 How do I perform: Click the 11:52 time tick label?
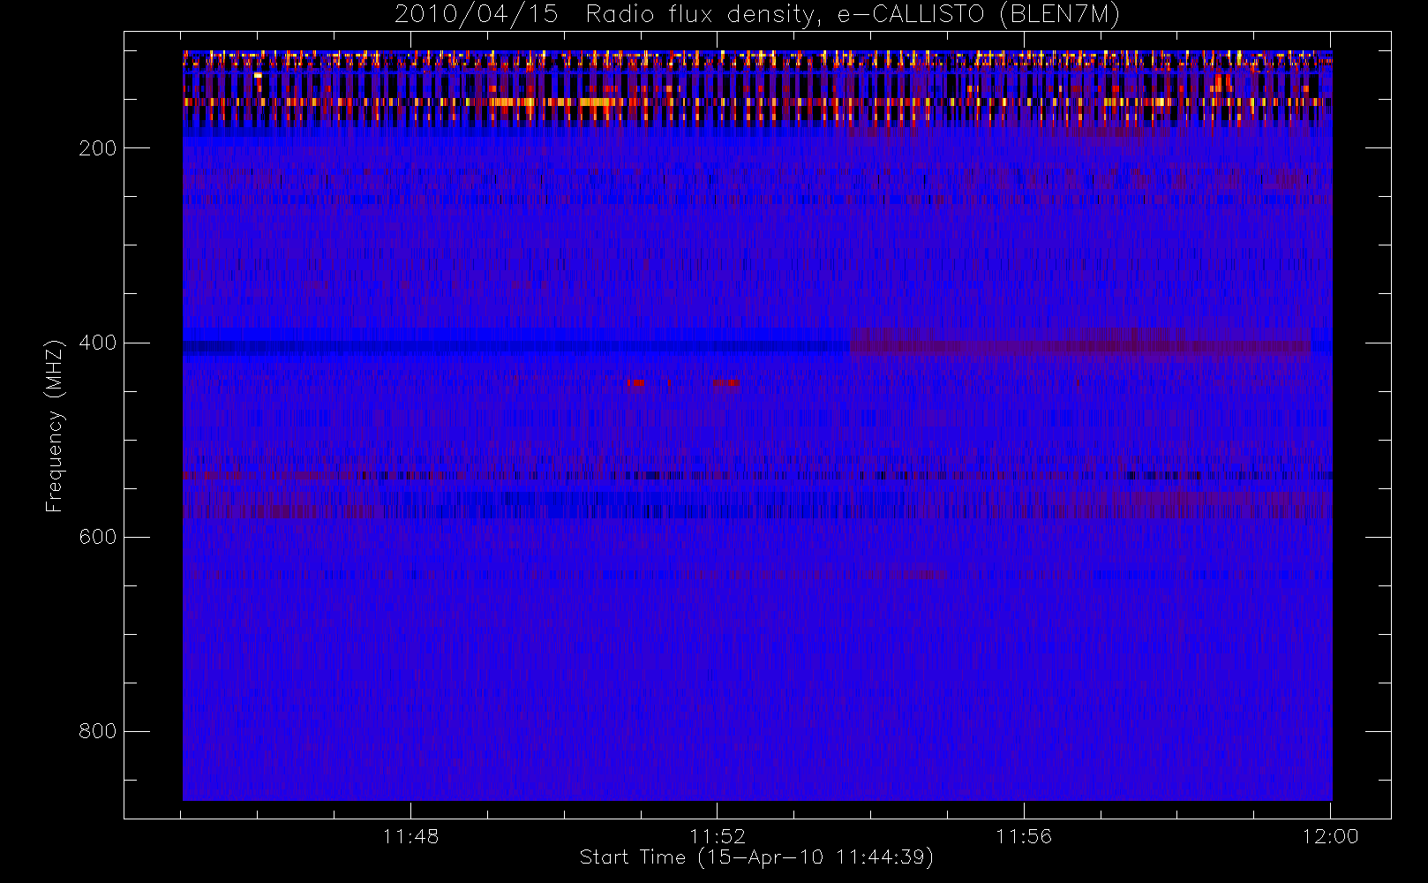tap(718, 836)
